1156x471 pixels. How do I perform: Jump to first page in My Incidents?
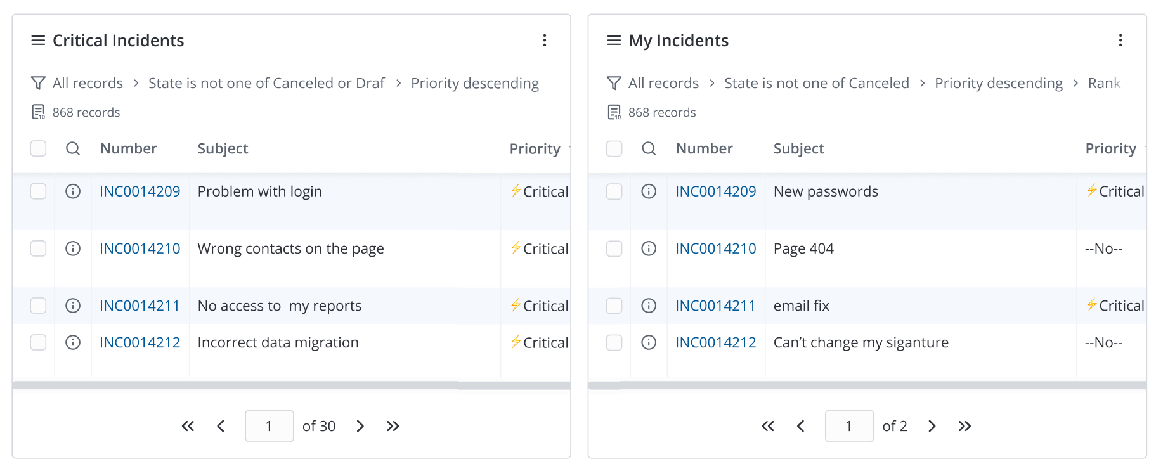[768, 426]
